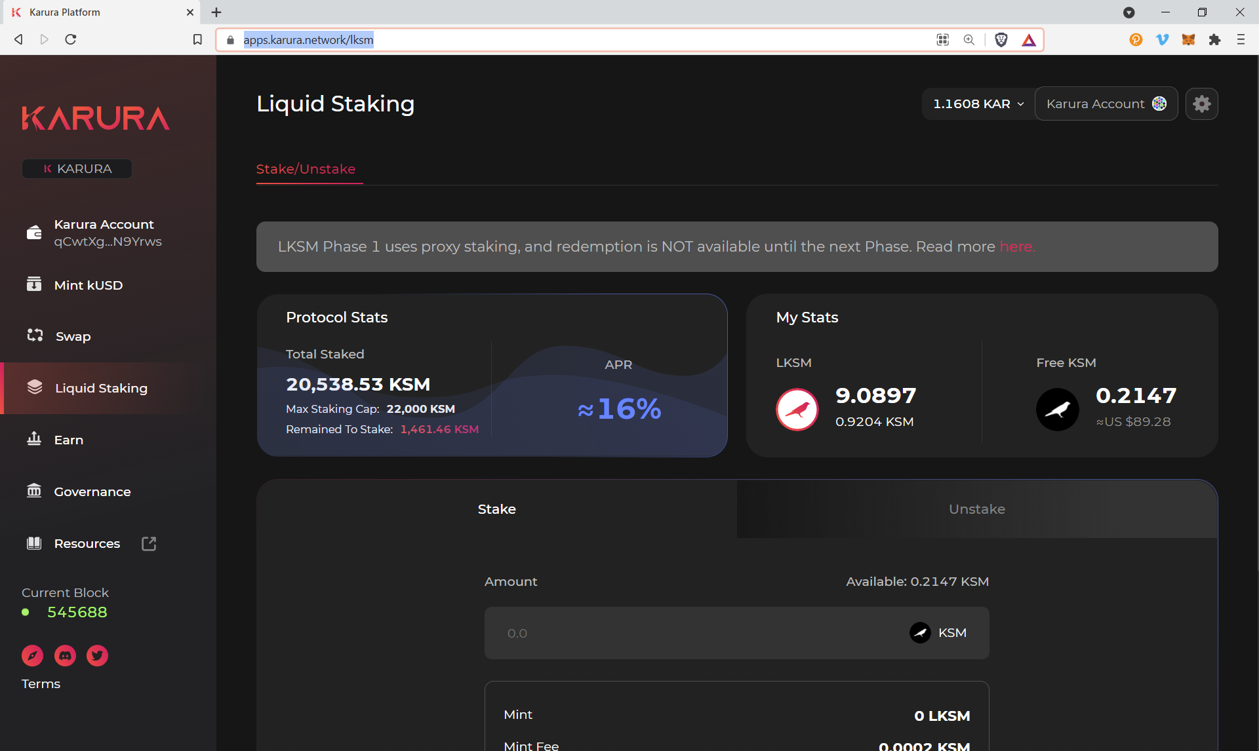This screenshot has width=1259, height=751.
Task: Open Liquid Staking sidebar item
Action: click(x=101, y=388)
